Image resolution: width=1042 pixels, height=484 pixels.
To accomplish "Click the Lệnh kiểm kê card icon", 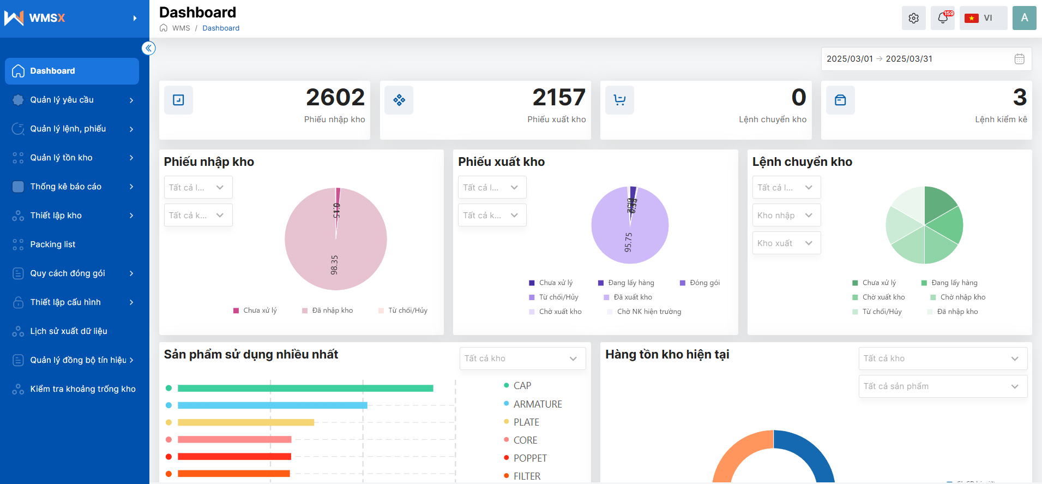I will (840, 100).
